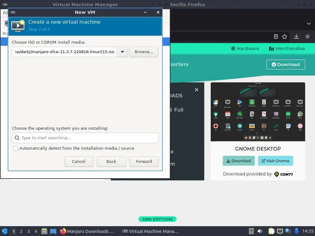
Task: Focus the operating system search field
Action: tap(85, 138)
